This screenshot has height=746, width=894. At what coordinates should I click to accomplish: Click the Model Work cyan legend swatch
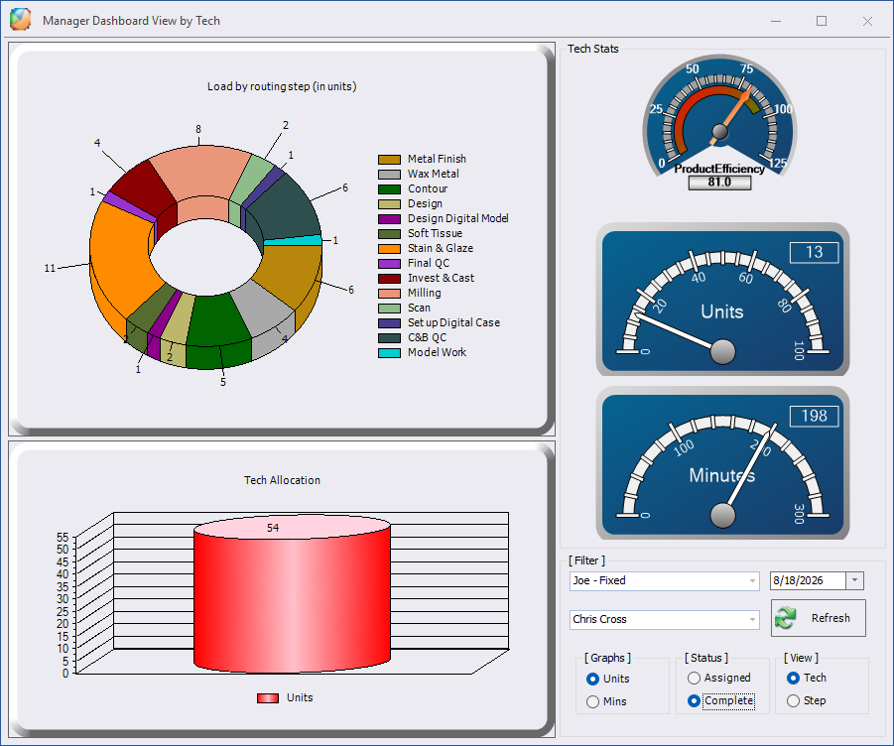pyautogui.click(x=389, y=353)
